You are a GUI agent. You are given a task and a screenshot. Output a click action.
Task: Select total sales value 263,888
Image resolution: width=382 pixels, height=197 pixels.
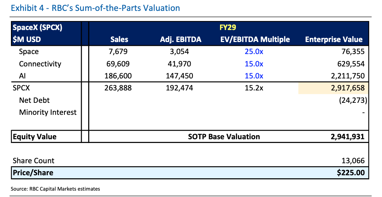pyautogui.click(x=118, y=88)
